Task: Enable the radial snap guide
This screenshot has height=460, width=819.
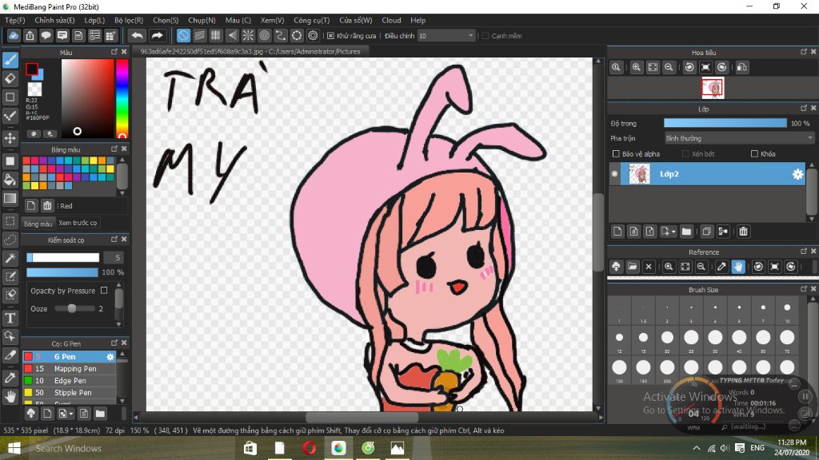Action: [248, 35]
